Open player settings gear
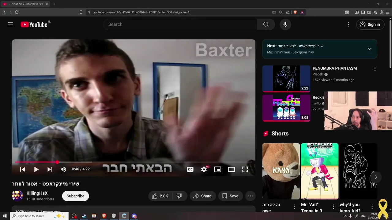The width and height of the screenshot is (392, 220). pos(204,169)
